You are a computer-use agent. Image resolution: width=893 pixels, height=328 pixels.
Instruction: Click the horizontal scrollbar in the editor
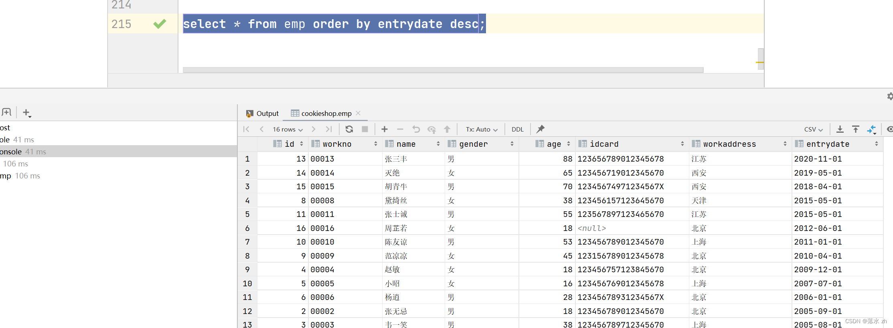click(x=443, y=70)
